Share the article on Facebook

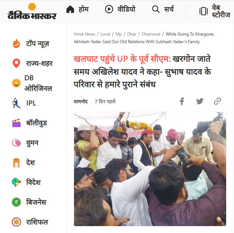click(x=182, y=101)
